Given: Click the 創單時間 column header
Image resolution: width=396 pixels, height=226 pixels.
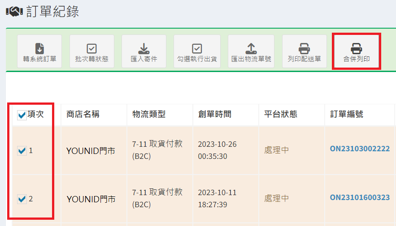Looking at the screenshot, I should click(x=215, y=115).
